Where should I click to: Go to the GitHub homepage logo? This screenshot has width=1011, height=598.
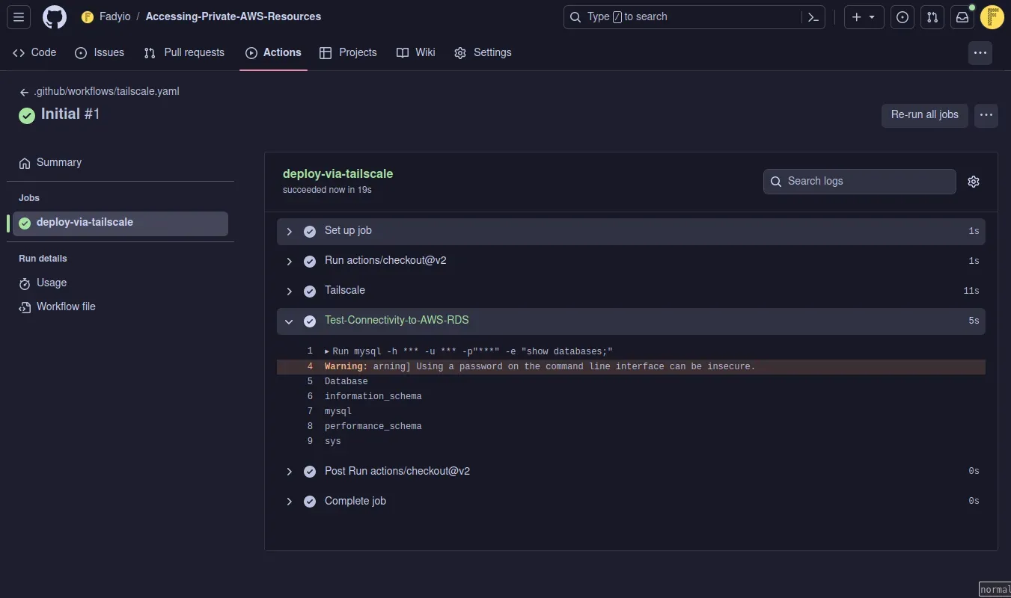[54, 17]
